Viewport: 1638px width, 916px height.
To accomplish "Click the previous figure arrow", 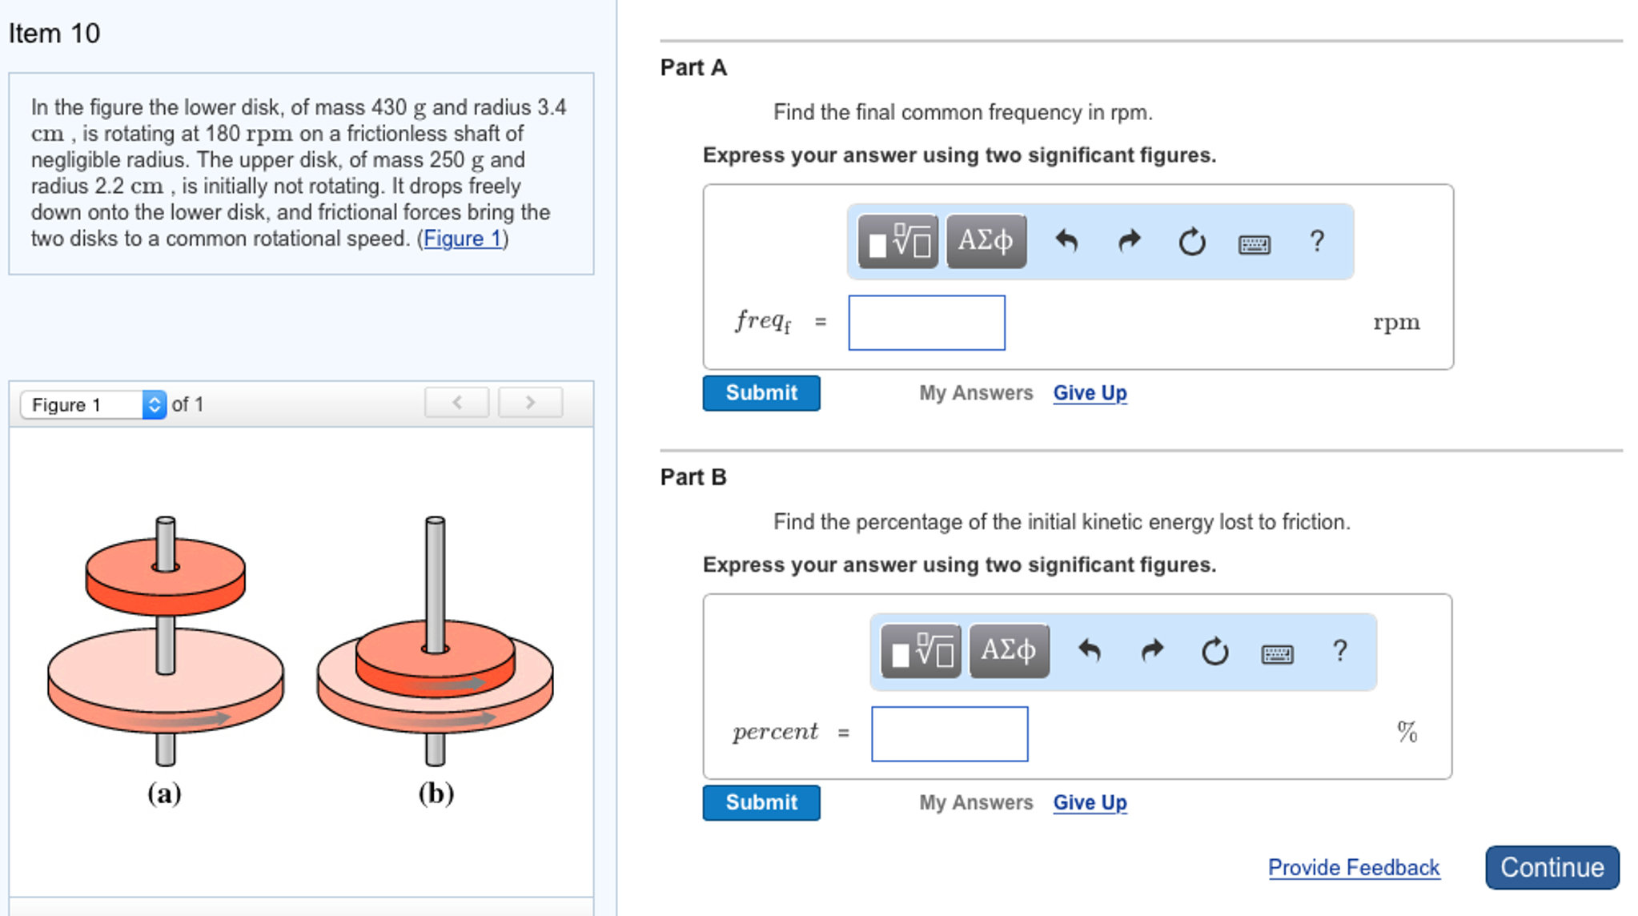I will click(456, 403).
